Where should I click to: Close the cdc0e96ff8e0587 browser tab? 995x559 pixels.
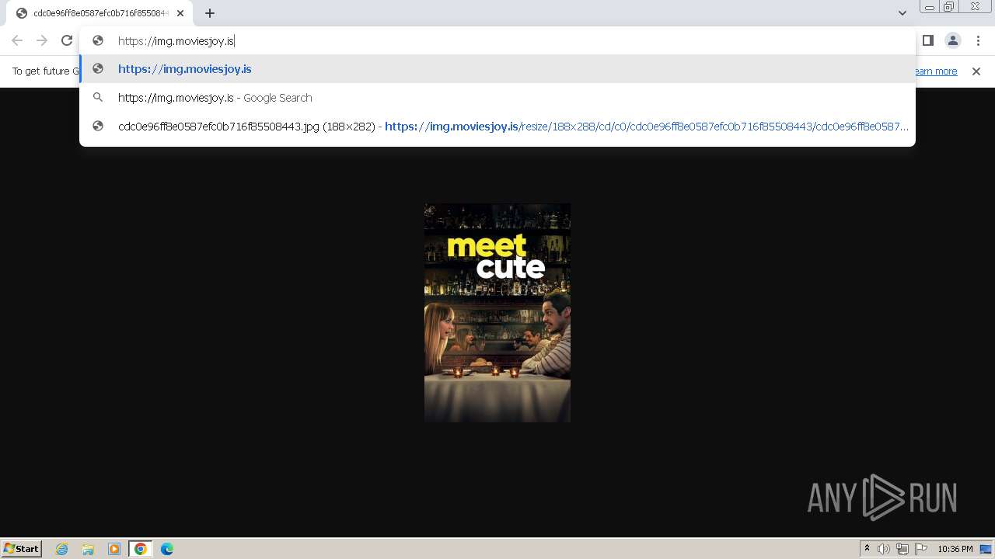pyautogui.click(x=180, y=13)
